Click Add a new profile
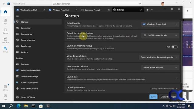The width and height of the screenshot is (194, 109). [38, 89]
